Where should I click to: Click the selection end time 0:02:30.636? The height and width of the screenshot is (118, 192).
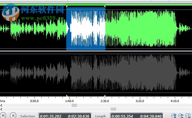[79, 116]
